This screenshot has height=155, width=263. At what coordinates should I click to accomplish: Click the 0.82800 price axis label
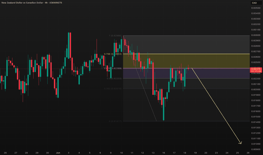pos(256,46)
